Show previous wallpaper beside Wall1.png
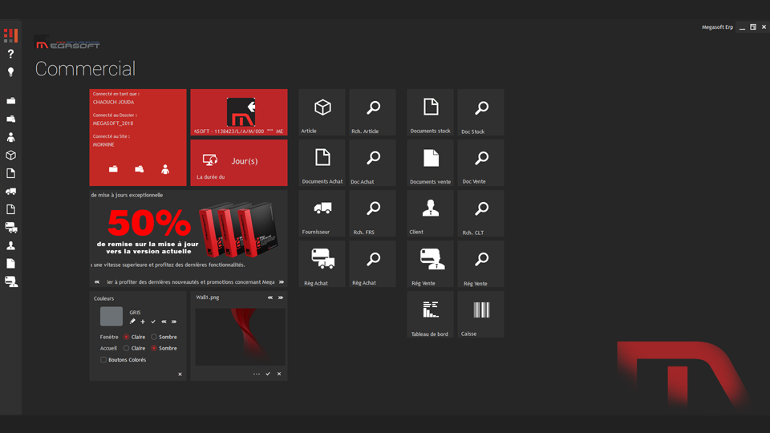Viewport: 770px width, 433px height. [270, 297]
